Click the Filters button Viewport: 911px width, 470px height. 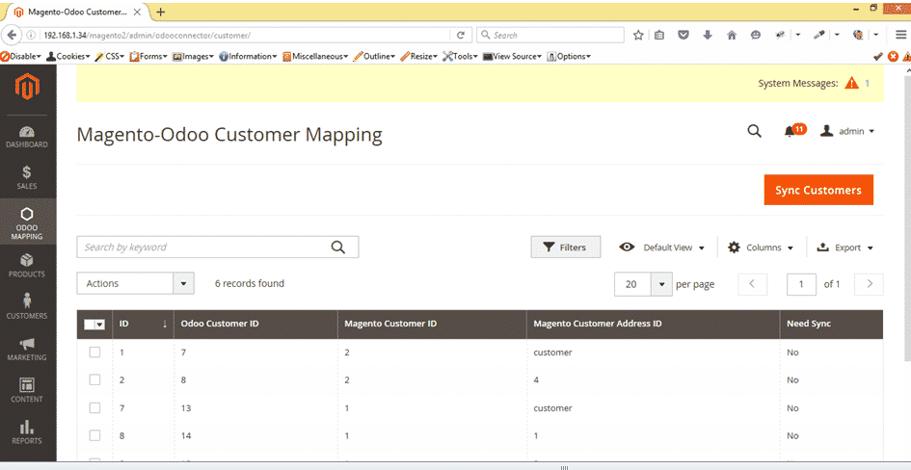(x=565, y=248)
